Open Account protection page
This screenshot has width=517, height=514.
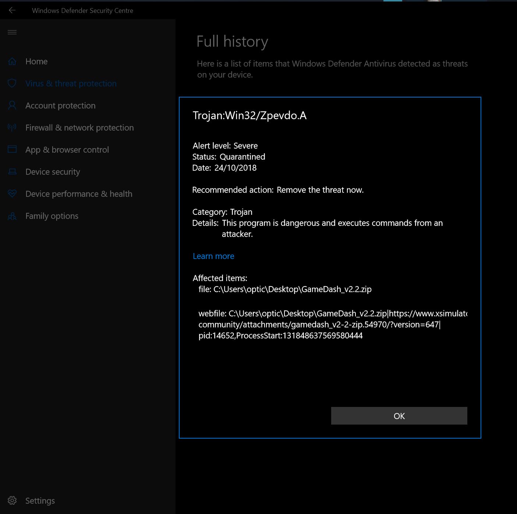point(60,106)
